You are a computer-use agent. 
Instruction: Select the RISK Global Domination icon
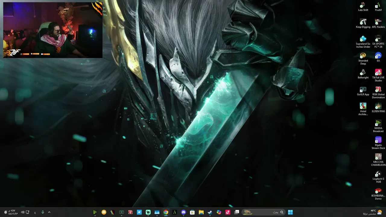(378, 93)
